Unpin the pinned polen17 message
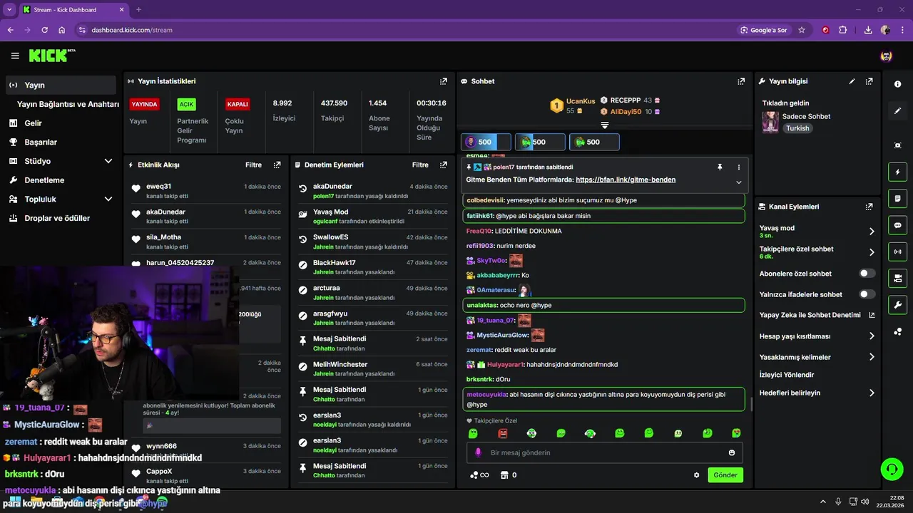 pyautogui.click(x=720, y=167)
